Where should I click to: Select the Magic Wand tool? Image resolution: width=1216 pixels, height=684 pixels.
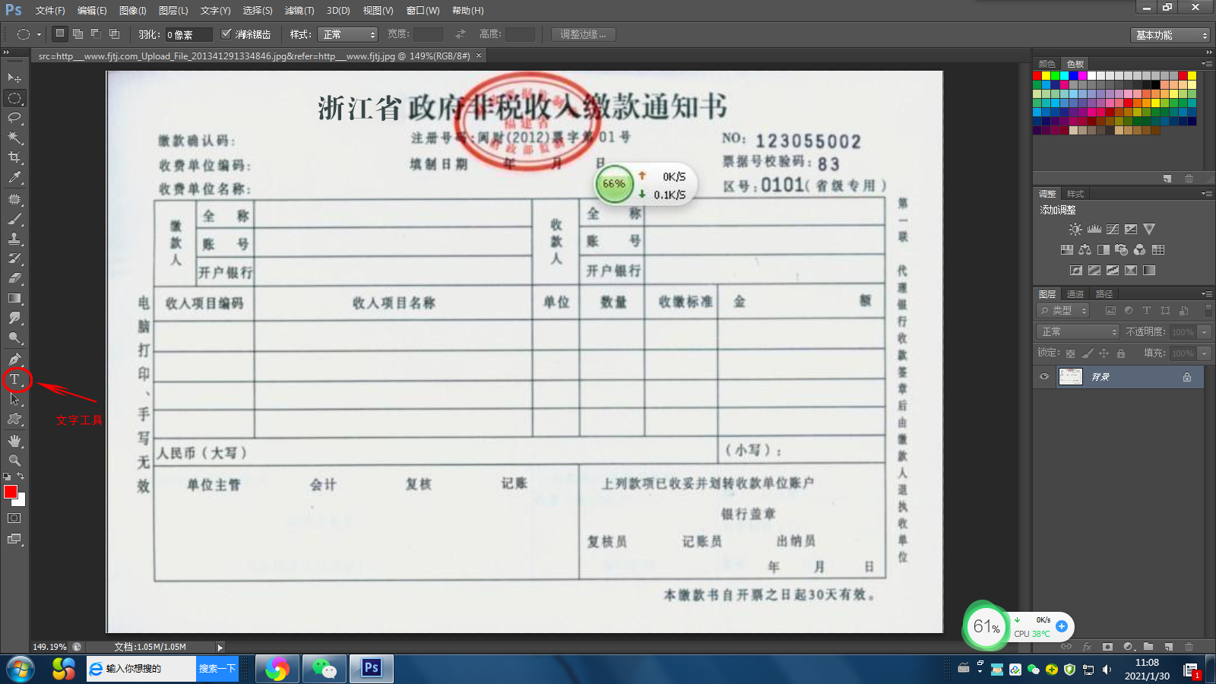click(14, 138)
